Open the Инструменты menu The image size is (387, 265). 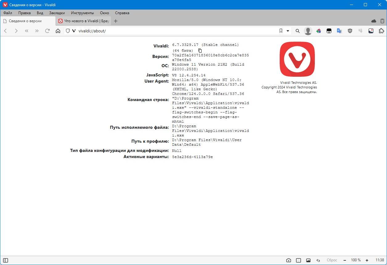82,13
